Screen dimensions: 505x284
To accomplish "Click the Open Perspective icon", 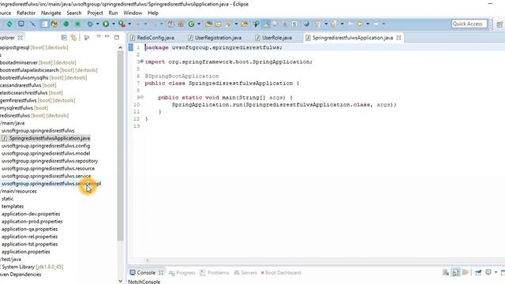I will [x=499, y=24].
